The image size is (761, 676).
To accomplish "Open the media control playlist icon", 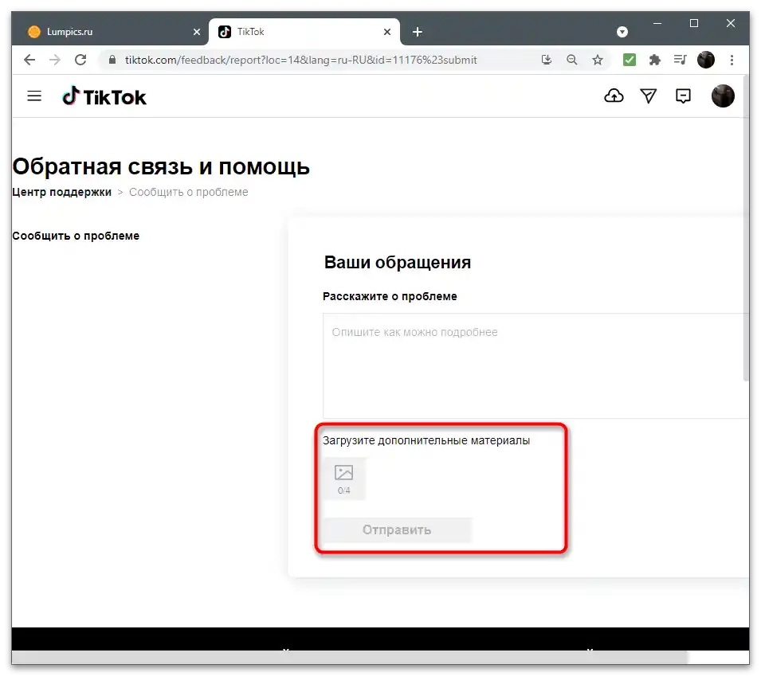I will point(680,60).
